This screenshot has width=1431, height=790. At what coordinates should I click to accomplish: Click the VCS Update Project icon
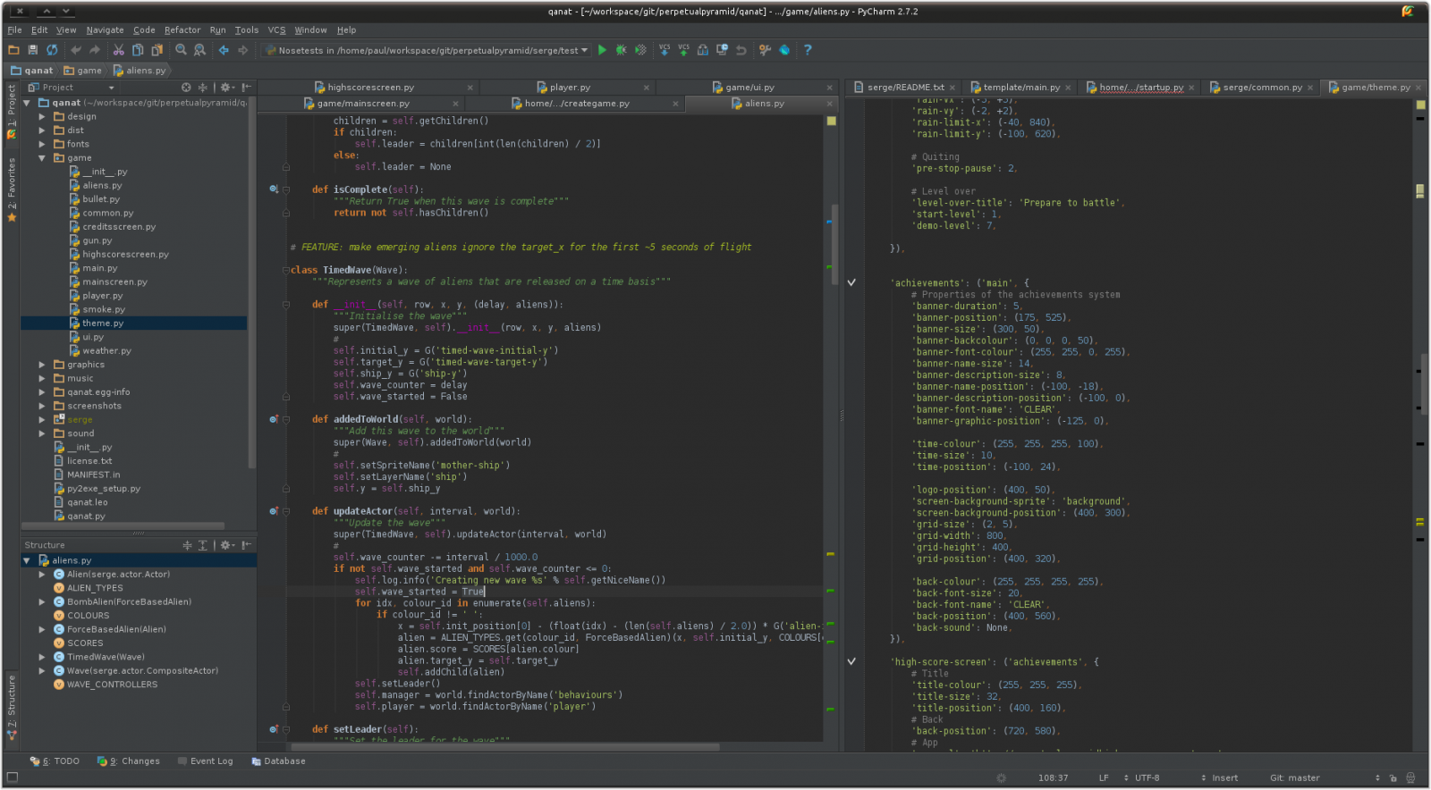(x=665, y=50)
